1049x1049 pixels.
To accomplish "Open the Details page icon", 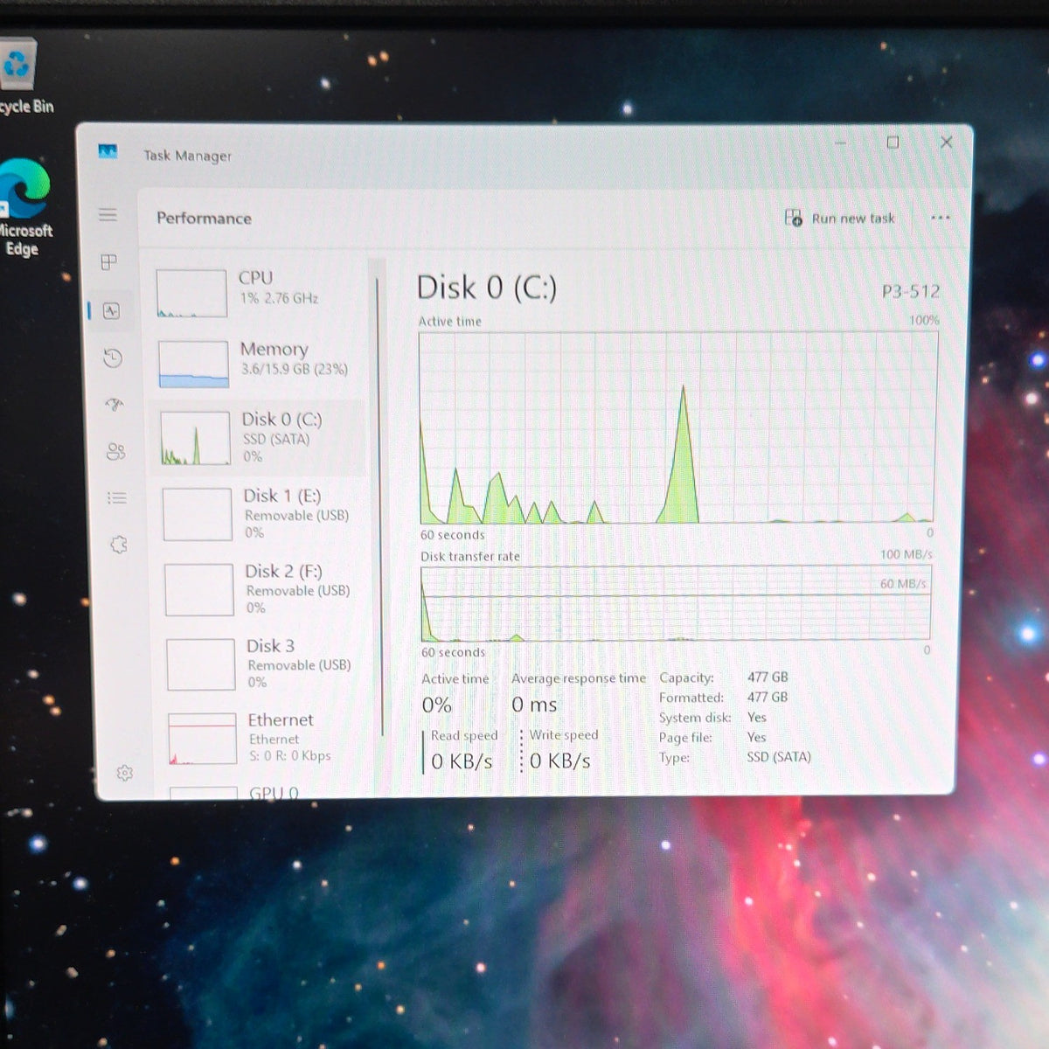I will [117, 497].
